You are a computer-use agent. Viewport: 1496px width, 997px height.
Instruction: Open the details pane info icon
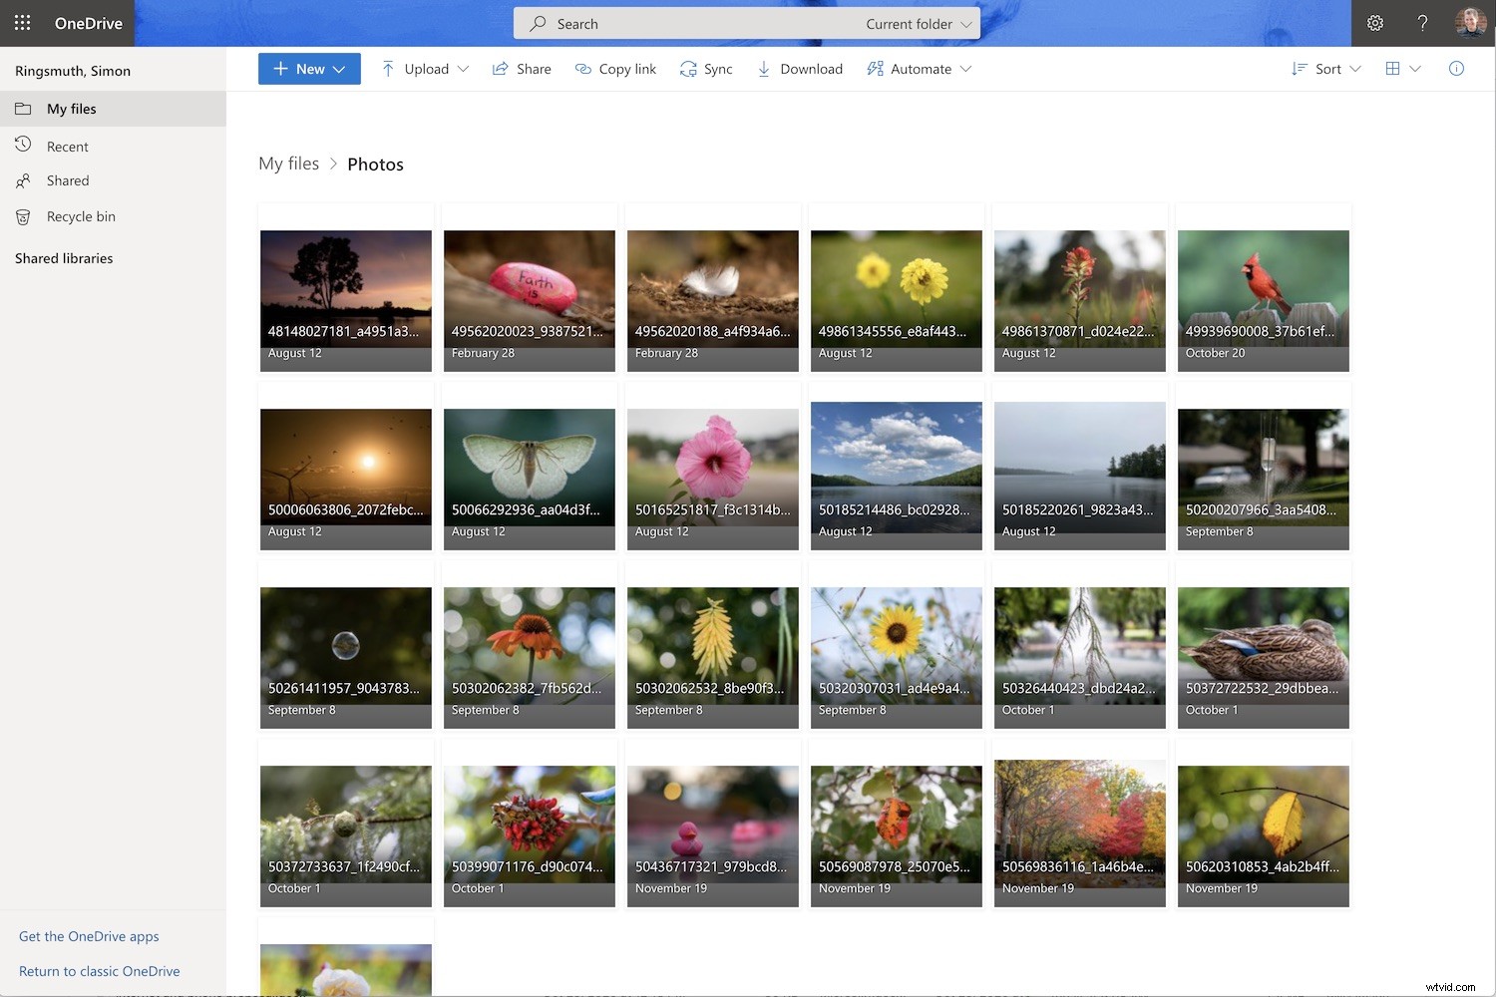click(1456, 69)
